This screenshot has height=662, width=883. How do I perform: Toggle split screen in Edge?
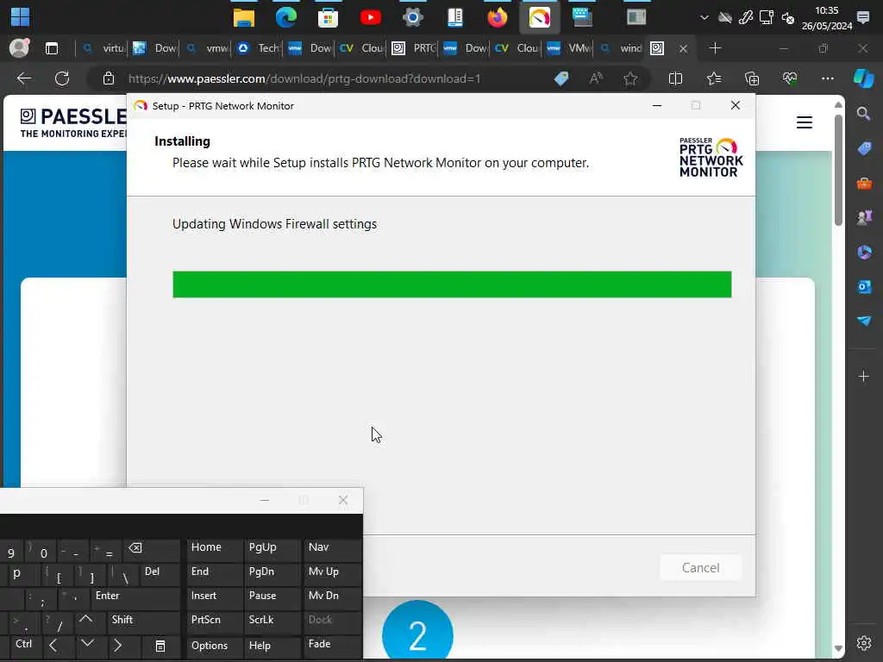pyautogui.click(x=675, y=78)
